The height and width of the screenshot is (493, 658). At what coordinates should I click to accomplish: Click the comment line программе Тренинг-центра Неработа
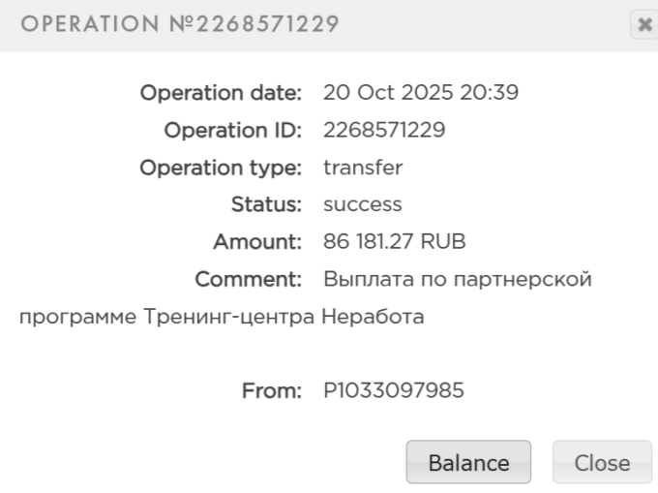click(x=222, y=317)
